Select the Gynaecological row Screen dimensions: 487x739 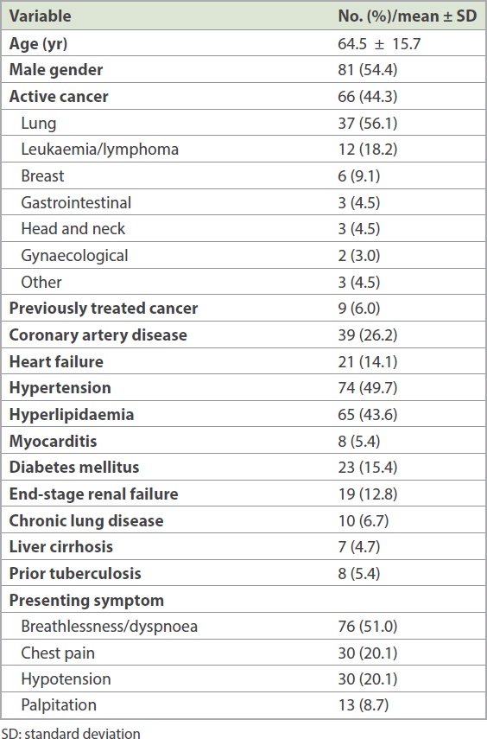pos(244,256)
